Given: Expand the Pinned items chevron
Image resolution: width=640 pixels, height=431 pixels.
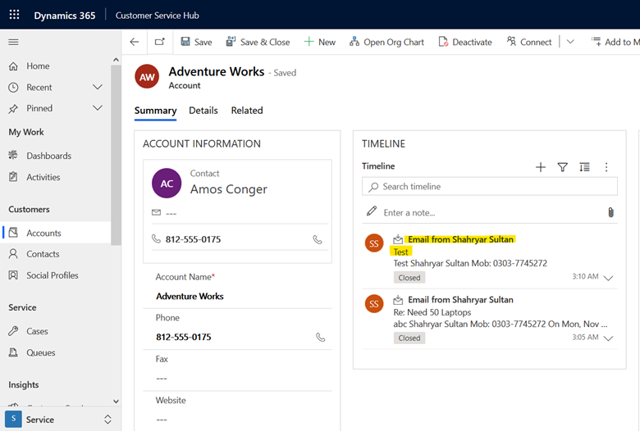Looking at the screenshot, I should coord(98,108).
